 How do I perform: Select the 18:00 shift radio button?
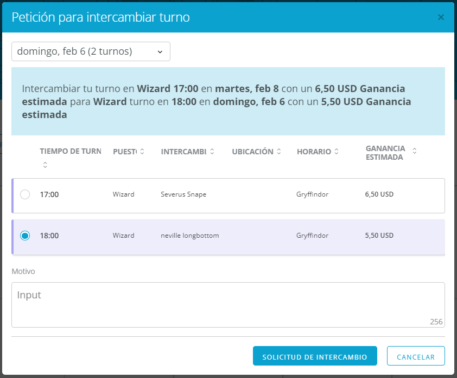pos(25,236)
